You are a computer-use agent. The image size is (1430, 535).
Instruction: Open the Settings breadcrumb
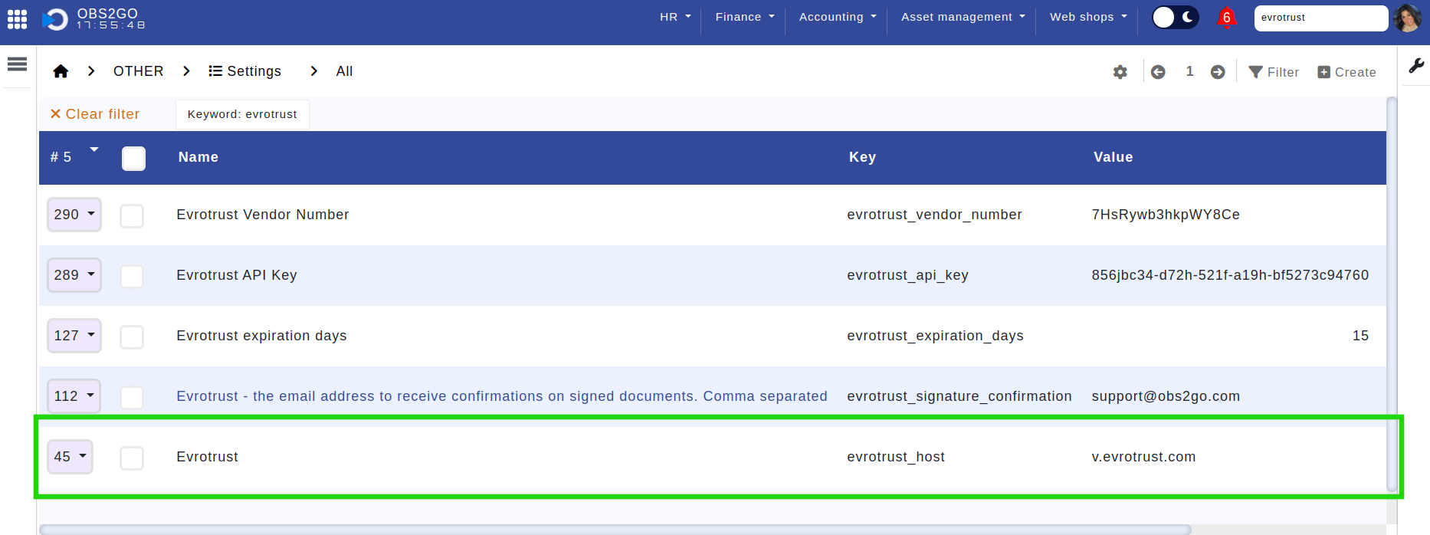pos(245,71)
